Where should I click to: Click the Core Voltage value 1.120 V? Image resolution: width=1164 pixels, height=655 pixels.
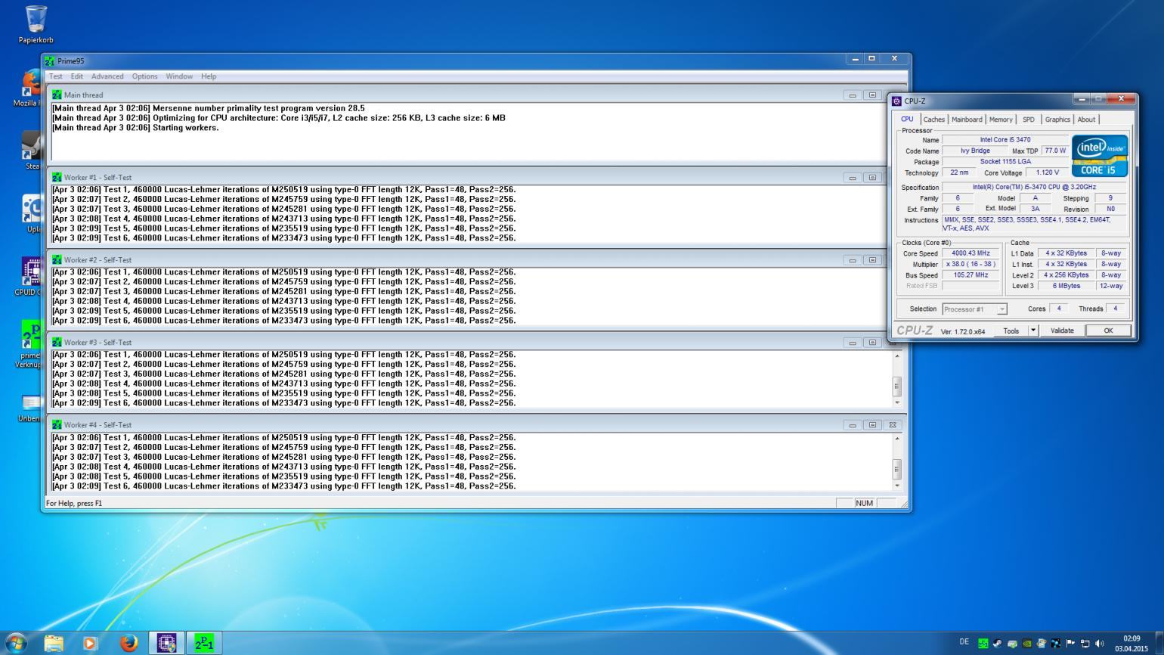pos(1047,172)
